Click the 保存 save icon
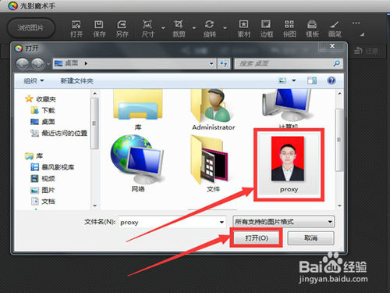The image size is (390, 293). [99, 29]
